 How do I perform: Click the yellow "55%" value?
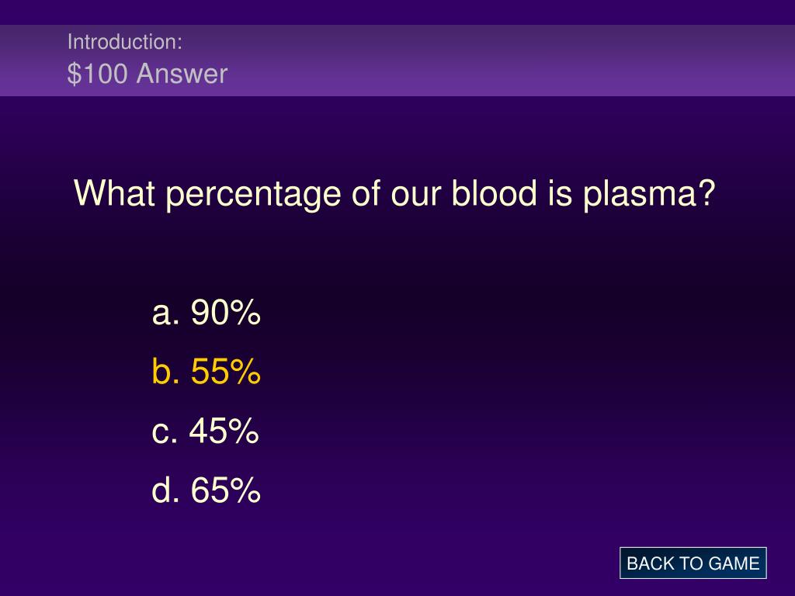click(x=226, y=371)
